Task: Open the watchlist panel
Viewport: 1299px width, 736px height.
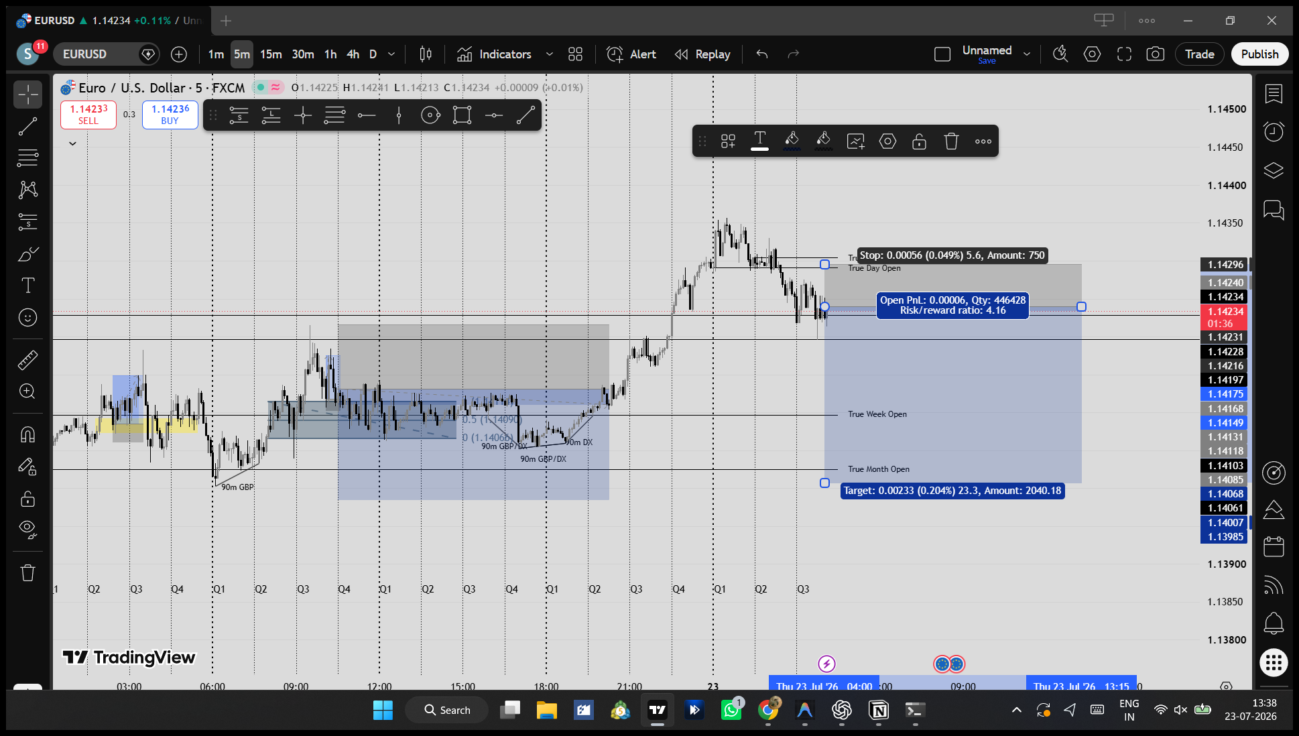Action: pos(1274,94)
